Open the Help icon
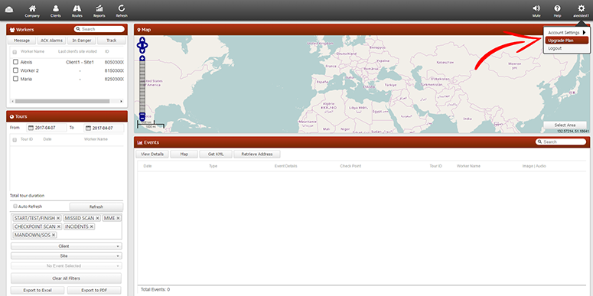 (x=557, y=8)
